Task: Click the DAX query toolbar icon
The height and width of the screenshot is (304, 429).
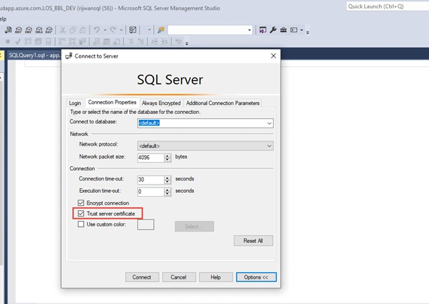Action: pyautogui.click(x=49, y=30)
